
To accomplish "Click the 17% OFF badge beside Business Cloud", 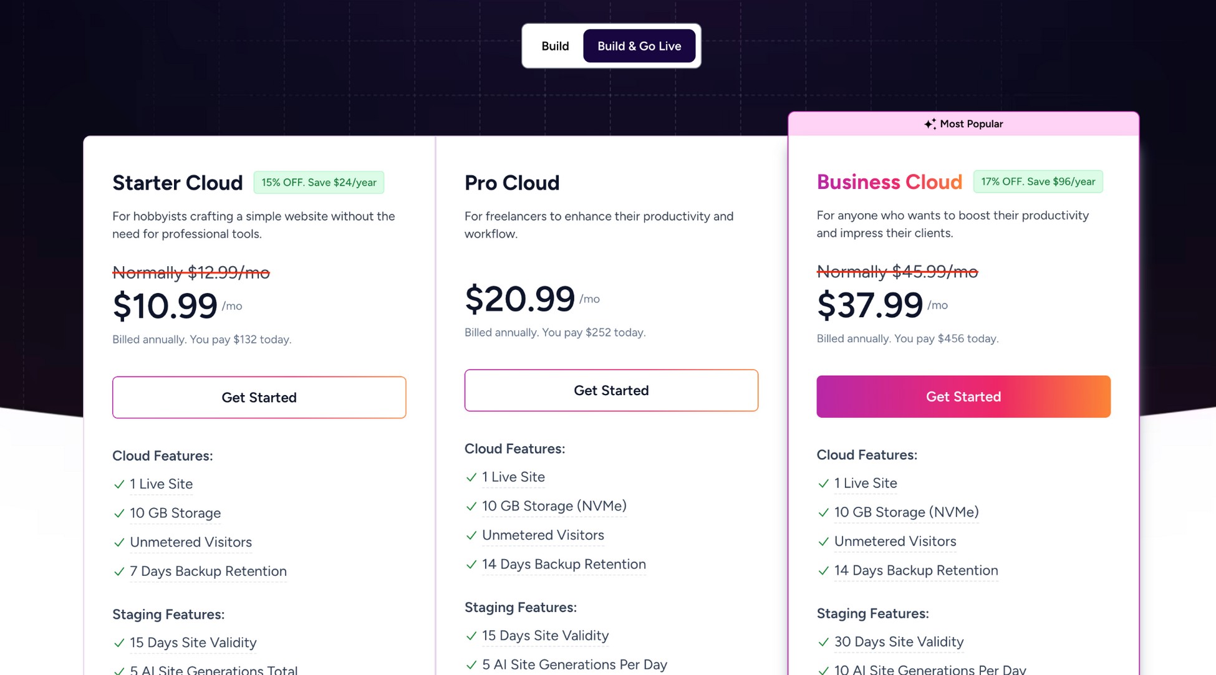I will click(1038, 181).
